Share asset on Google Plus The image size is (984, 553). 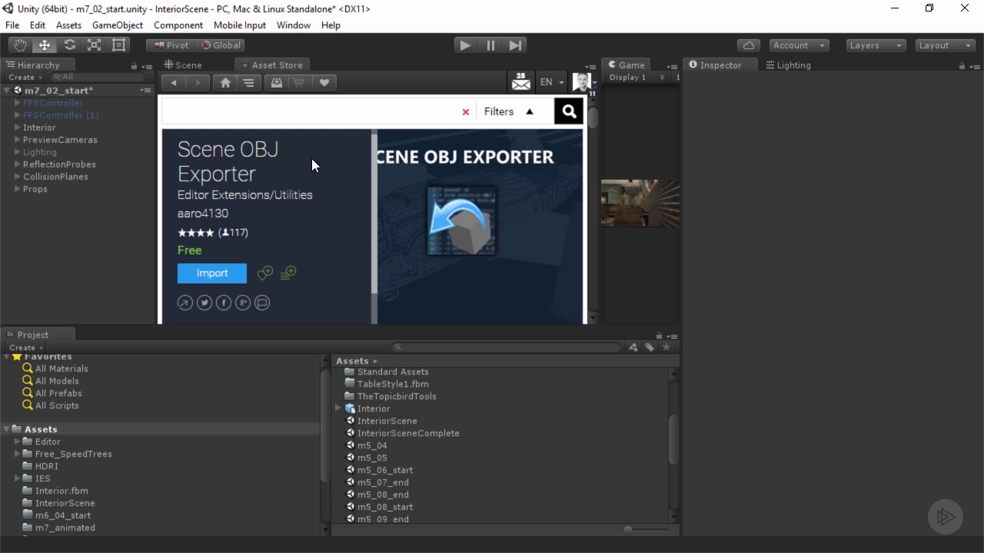(x=243, y=303)
